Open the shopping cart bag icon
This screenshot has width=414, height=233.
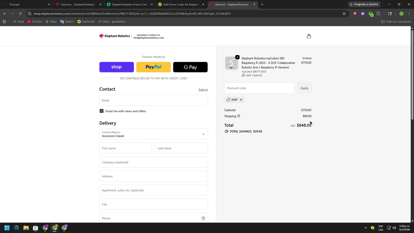[x=309, y=36]
